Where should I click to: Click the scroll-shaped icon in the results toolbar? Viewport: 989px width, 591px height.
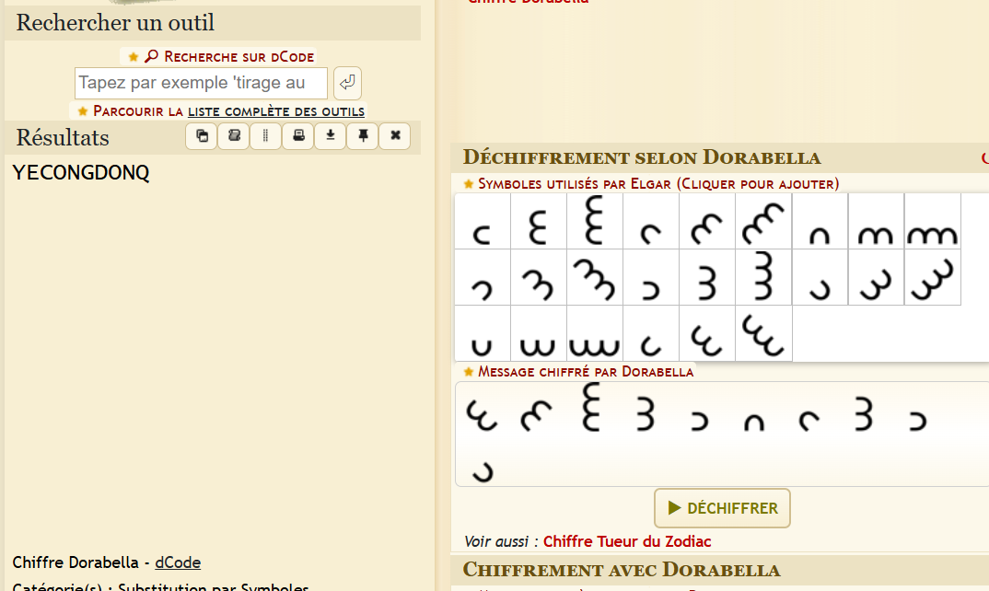click(x=234, y=136)
